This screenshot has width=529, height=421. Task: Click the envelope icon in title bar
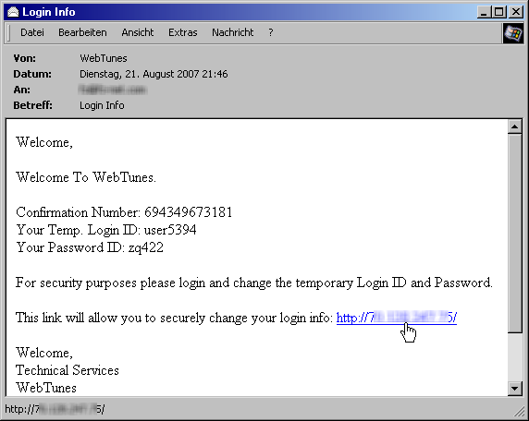[13, 12]
